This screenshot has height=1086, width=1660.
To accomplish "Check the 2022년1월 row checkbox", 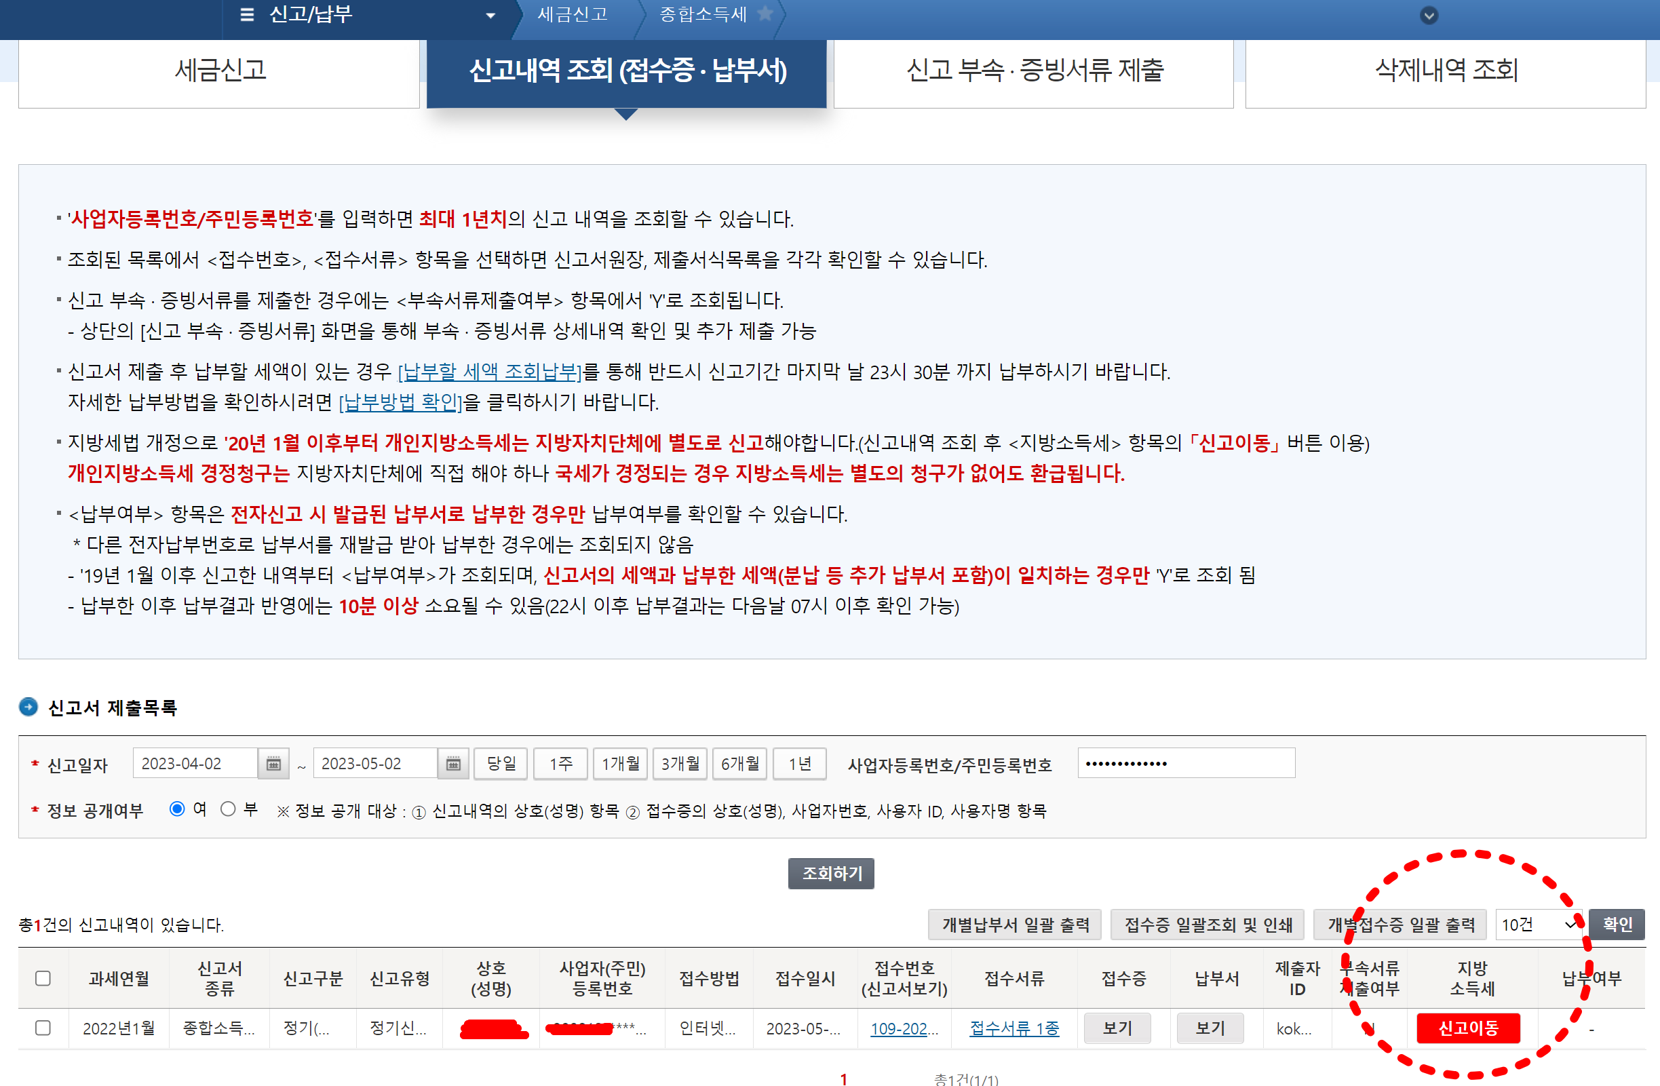I will pos(43,1028).
